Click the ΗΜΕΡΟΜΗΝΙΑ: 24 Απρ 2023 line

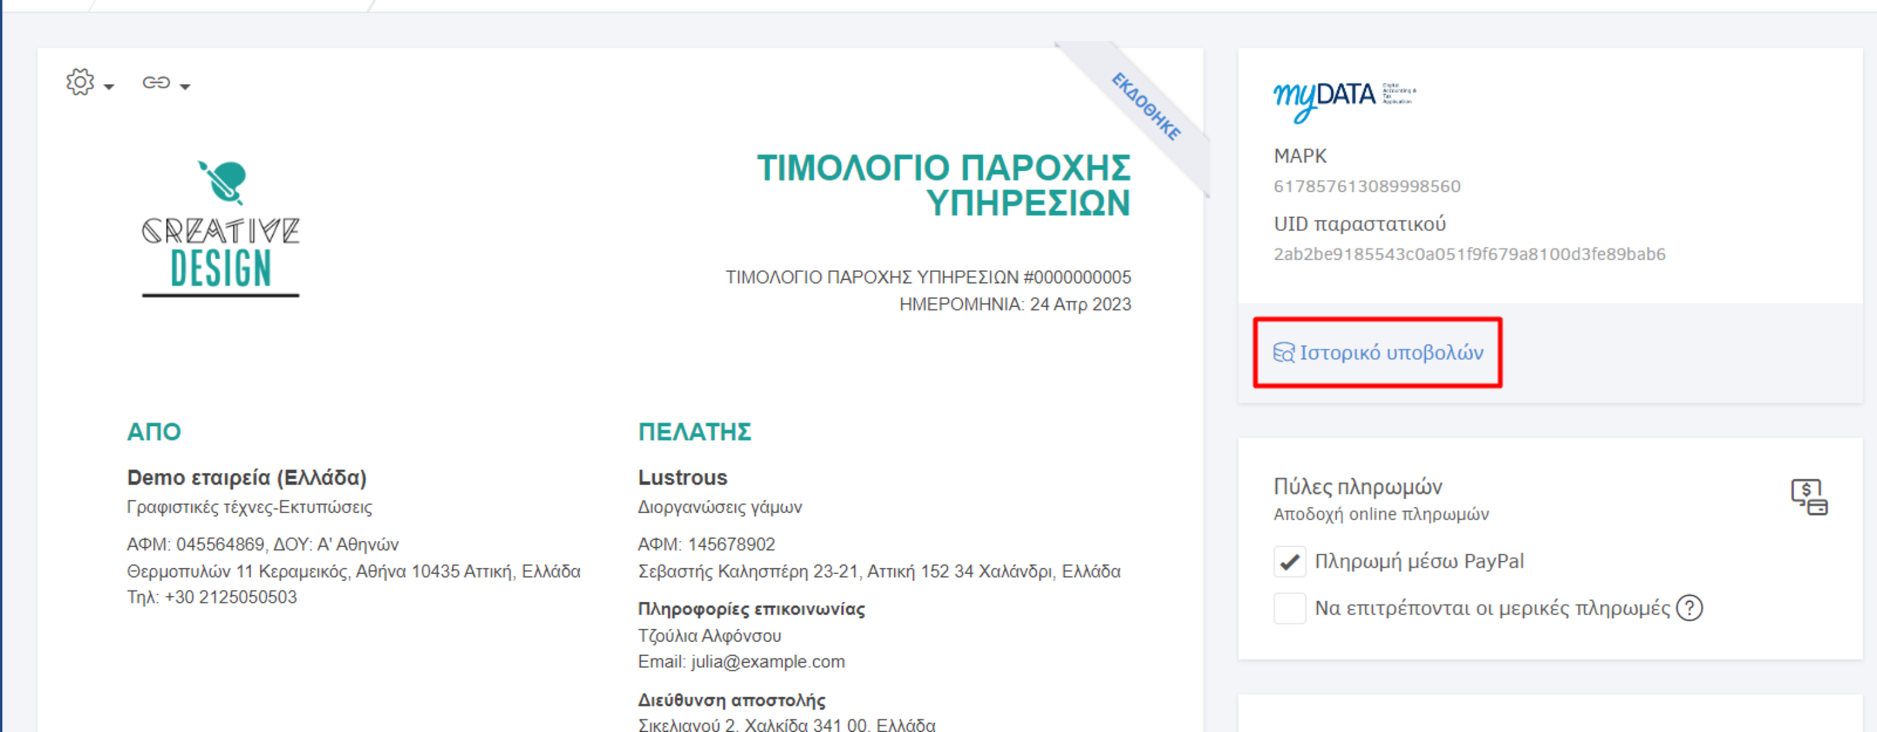[1015, 304]
